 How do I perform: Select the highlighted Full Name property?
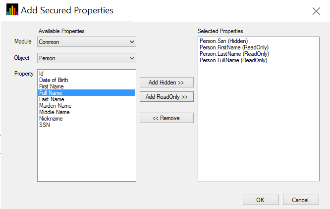(x=51, y=93)
